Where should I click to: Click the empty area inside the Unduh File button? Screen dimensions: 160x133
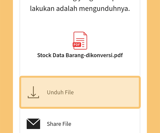tap(106, 92)
